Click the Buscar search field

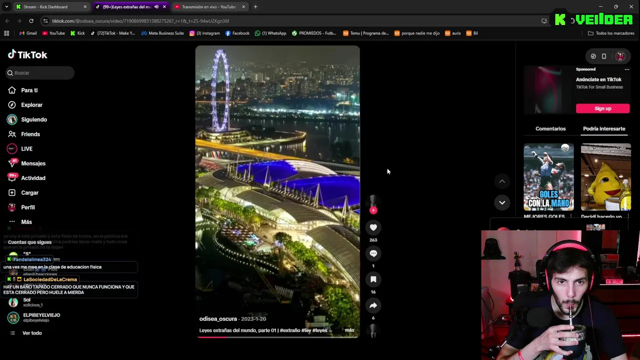pos(40,73)
